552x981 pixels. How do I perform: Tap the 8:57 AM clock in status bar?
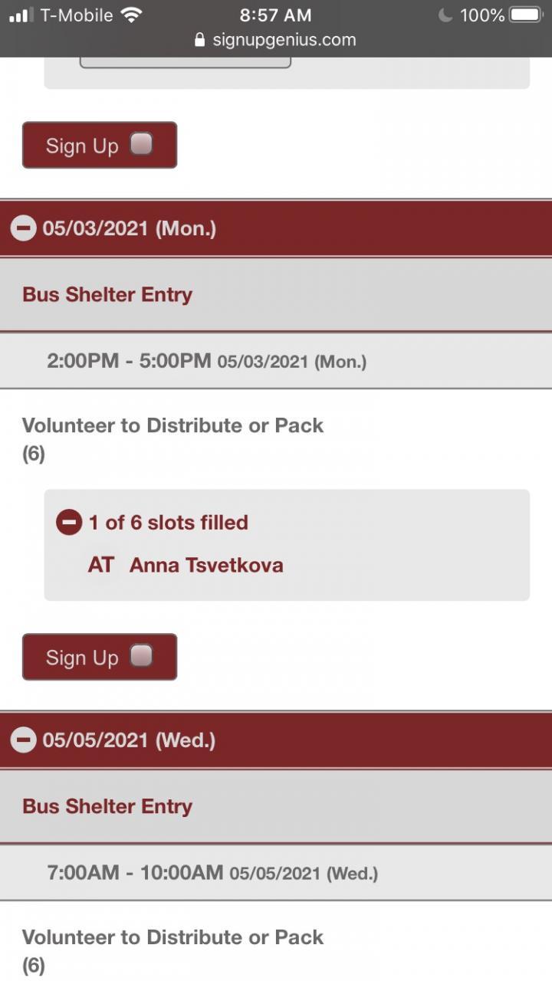click(275, 15)
